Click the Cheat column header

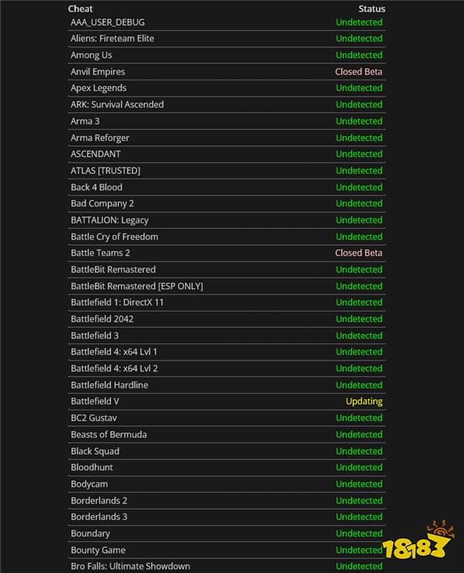pyautogui.click(x=80, y=9)
